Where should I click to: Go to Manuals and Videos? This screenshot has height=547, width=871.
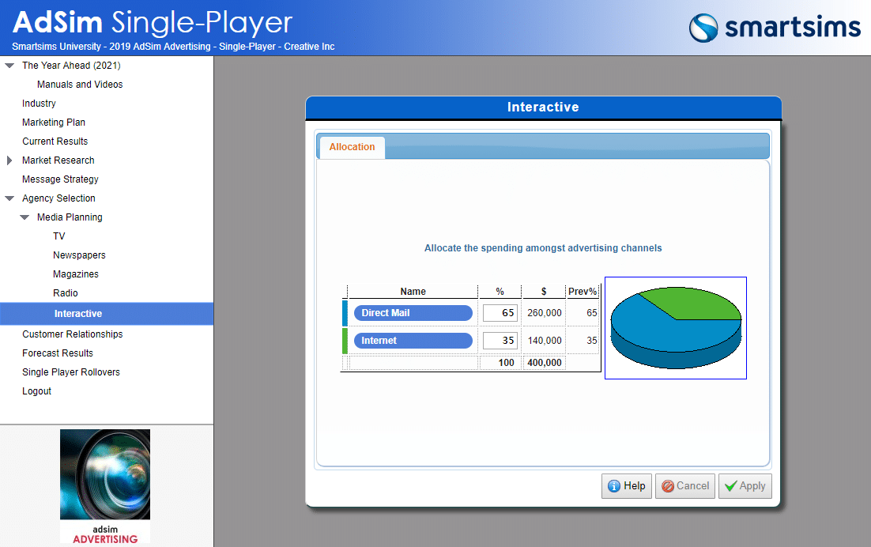80,85
